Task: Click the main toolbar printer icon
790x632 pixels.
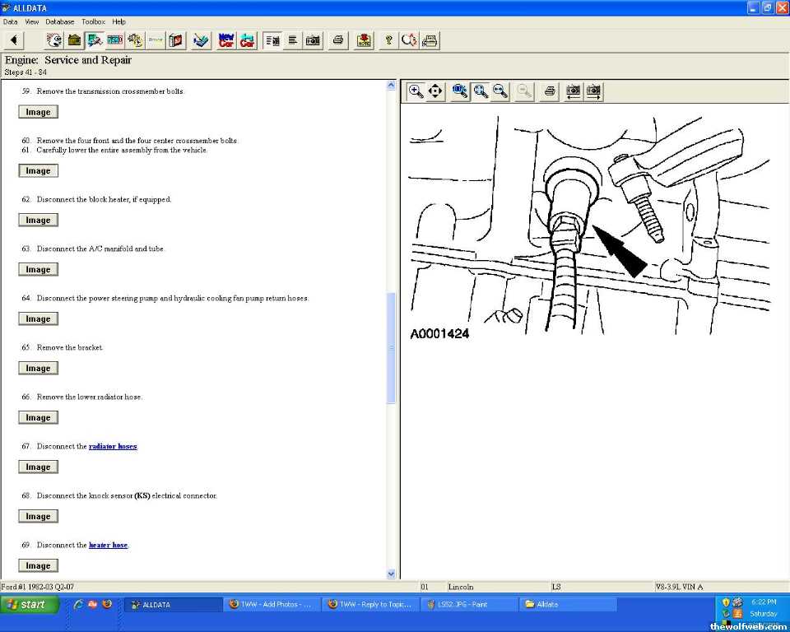Action: click(x=337, y=40)
